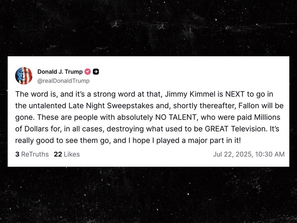Click the Jul 22, 2025, 10:30 AM timestamp
The image size is (297, 223).
pos(248,154)
